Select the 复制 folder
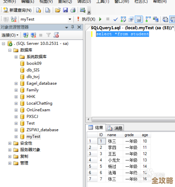175x187 pixels. coord(24,157)
